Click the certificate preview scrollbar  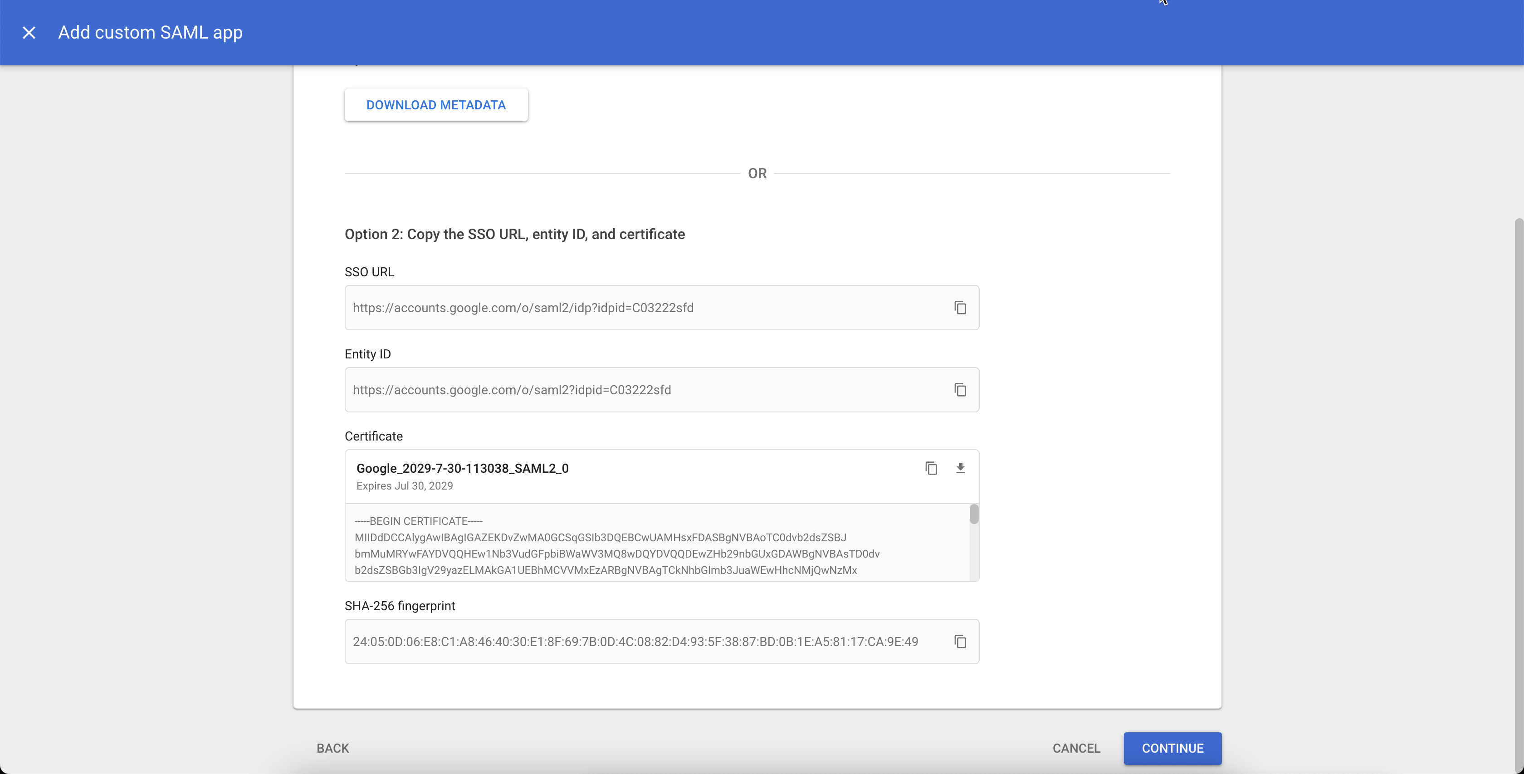pyautogui.click(x=973, y=515)
